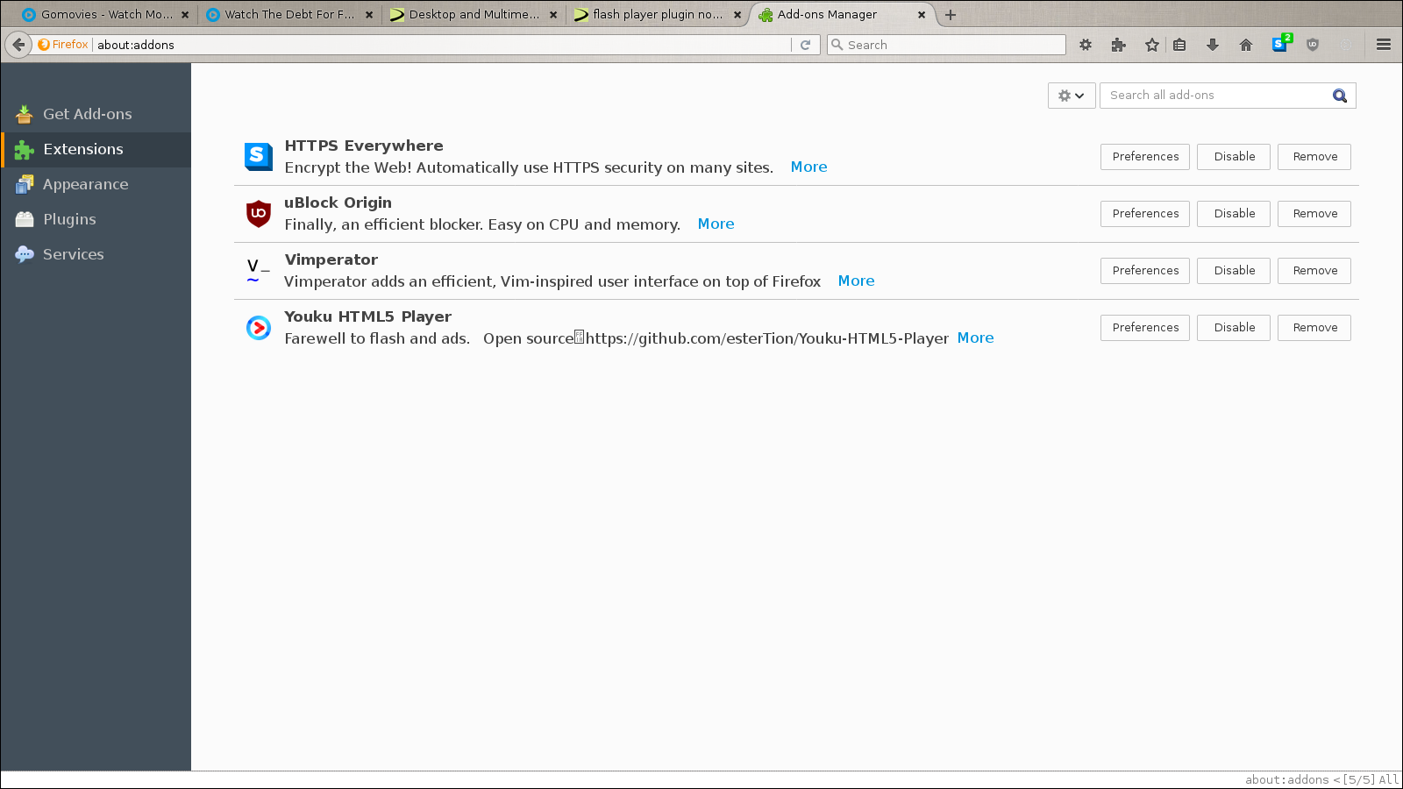Viewport: 1403px width, 789px height.
Task: Open the puzzle-piece add-ons toolbar icon
Action: [1118, 45]
